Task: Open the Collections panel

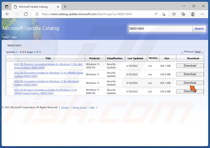Action: tap(183, 14)
